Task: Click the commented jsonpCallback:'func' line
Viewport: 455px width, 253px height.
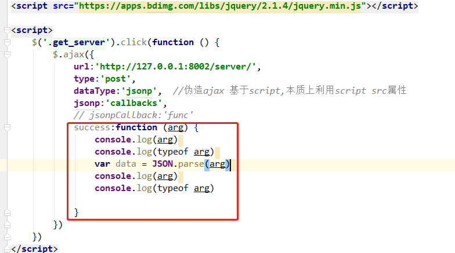Action: [x=133, y=115]
